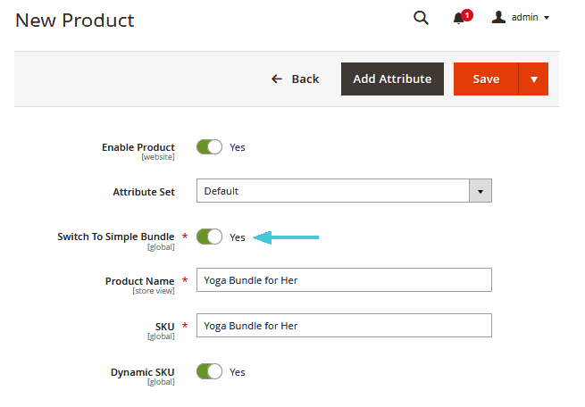Click the admin user silhouette icon
Screen dimensions: 585x407
[x=499, y=17]
